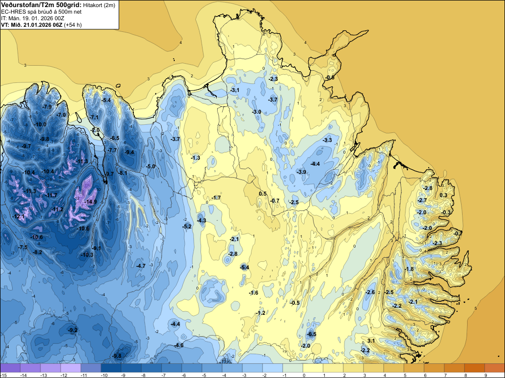Select the -7.5 temperature label
Viewport: 505px width, 378px height.
[x=23, y=247]
